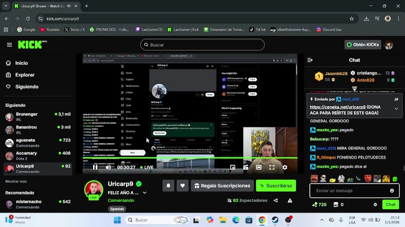Send message with green Chat button
The height and width of the screenshot is (227, 405).
pos(390,205)
